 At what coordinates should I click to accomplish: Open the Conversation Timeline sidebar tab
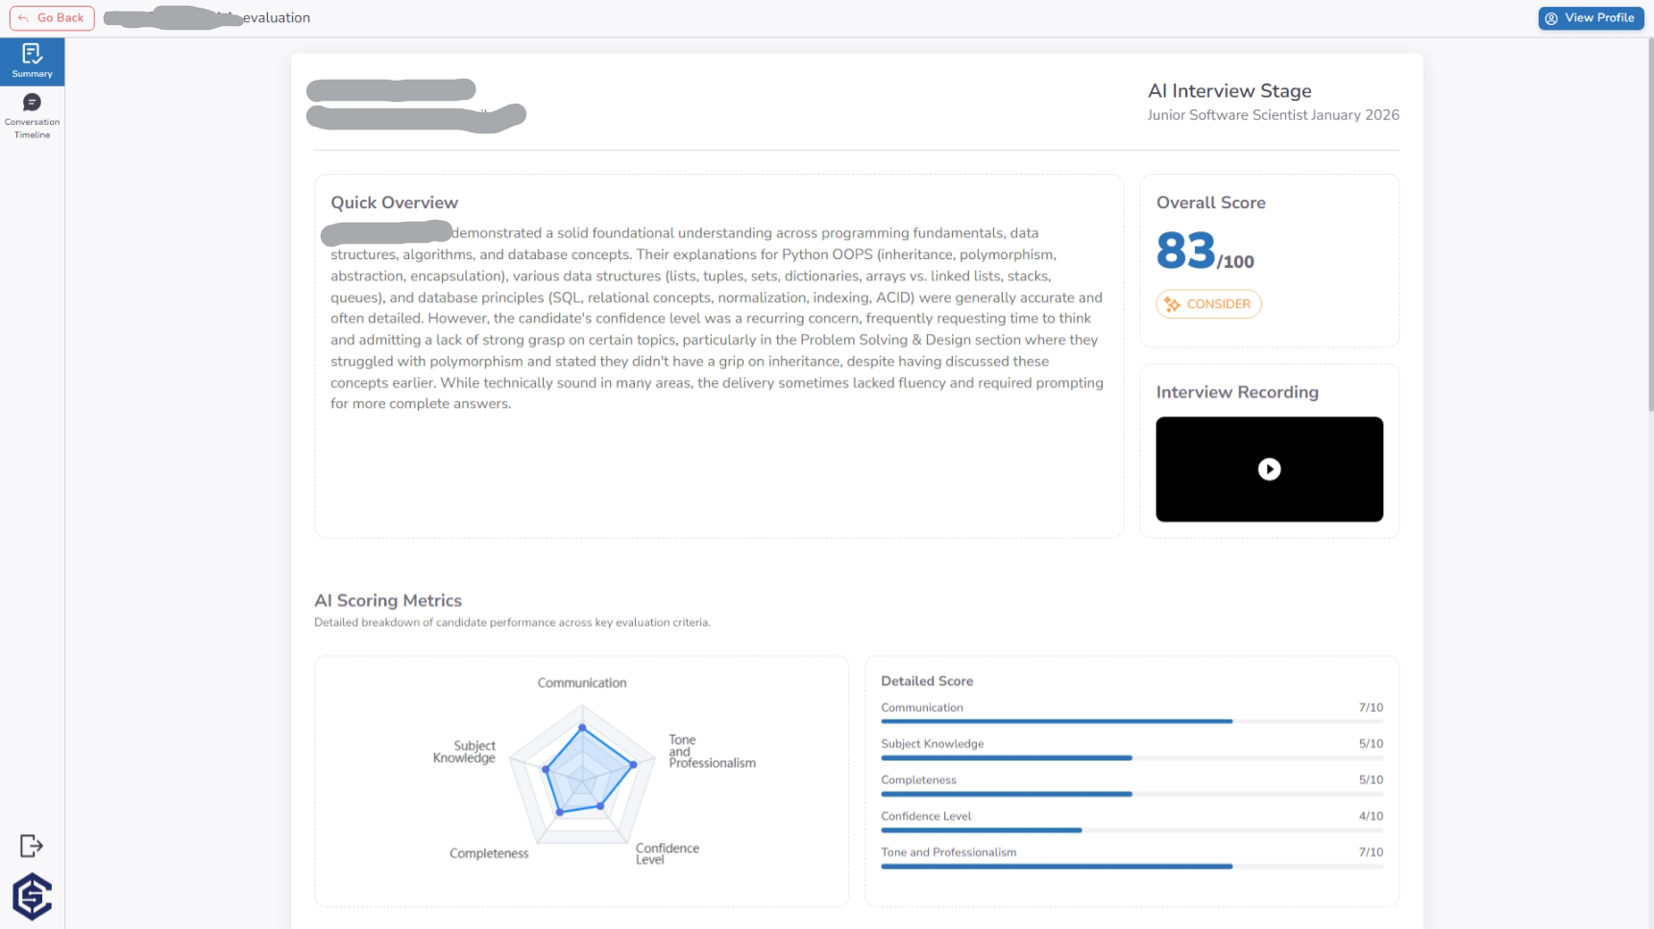pos(32,115)
